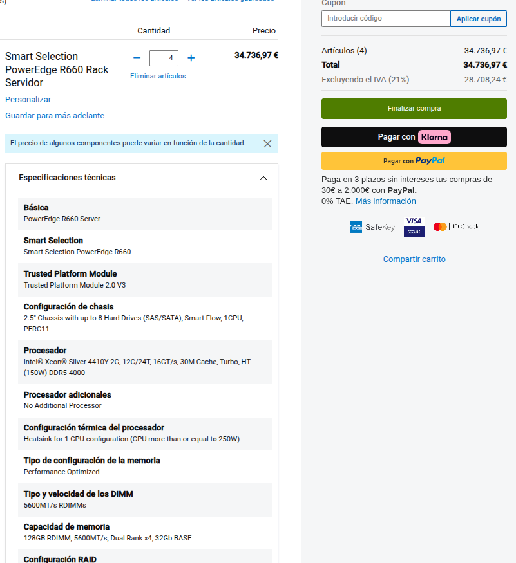
Task: Pay using the Klarna button
Action: pyautogui.click(x=414, y=137)
